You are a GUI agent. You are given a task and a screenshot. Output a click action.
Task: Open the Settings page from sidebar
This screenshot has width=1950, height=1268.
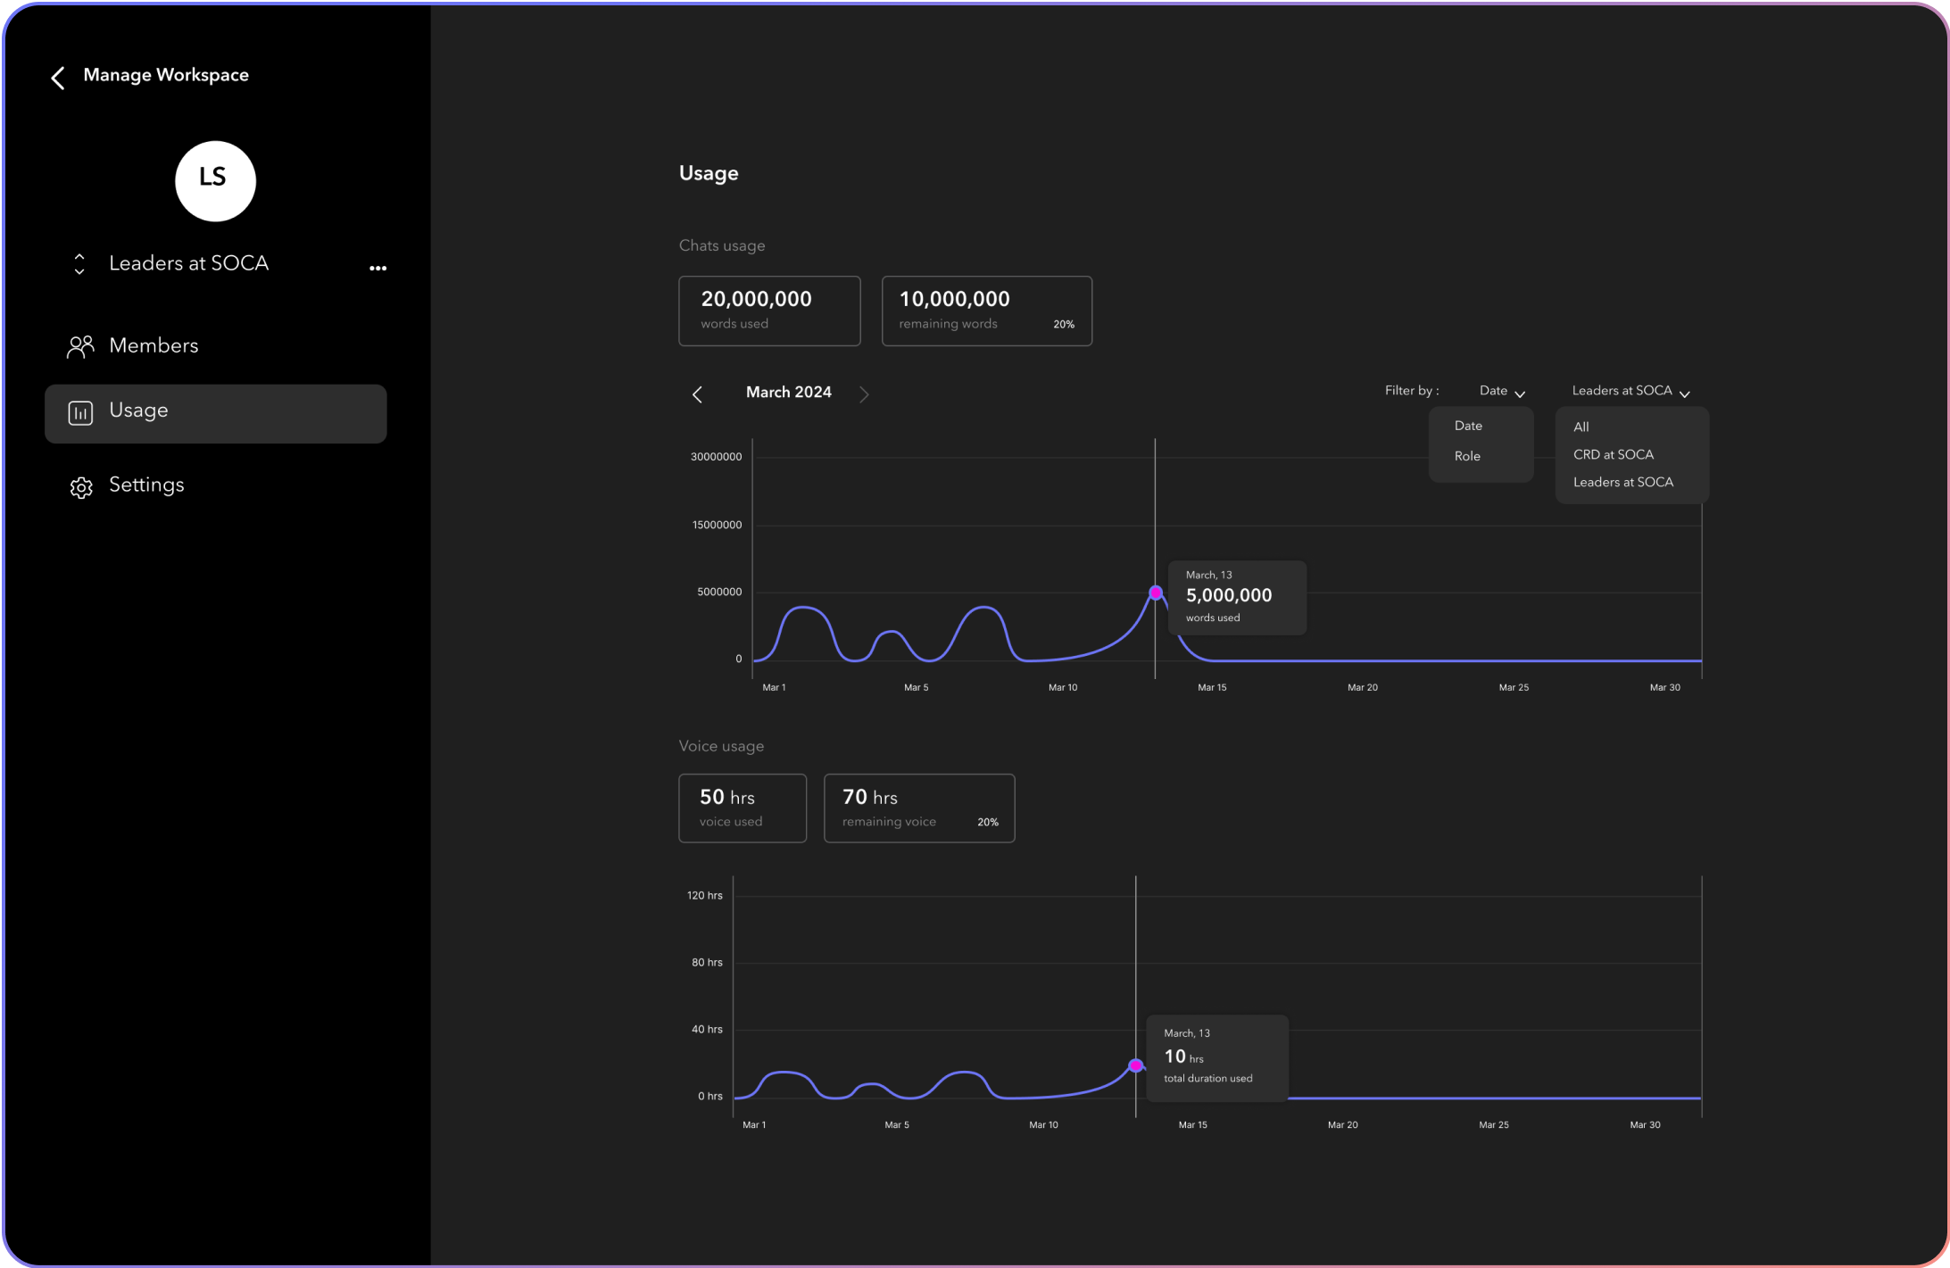click(146, 485)
